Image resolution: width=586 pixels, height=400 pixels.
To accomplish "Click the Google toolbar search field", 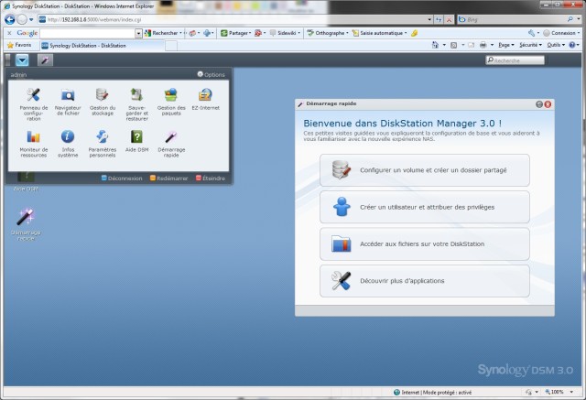I will (x=88, y=33).
